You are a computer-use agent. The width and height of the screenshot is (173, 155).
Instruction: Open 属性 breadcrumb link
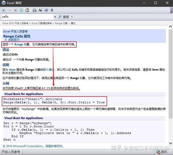tap(73, 23)
